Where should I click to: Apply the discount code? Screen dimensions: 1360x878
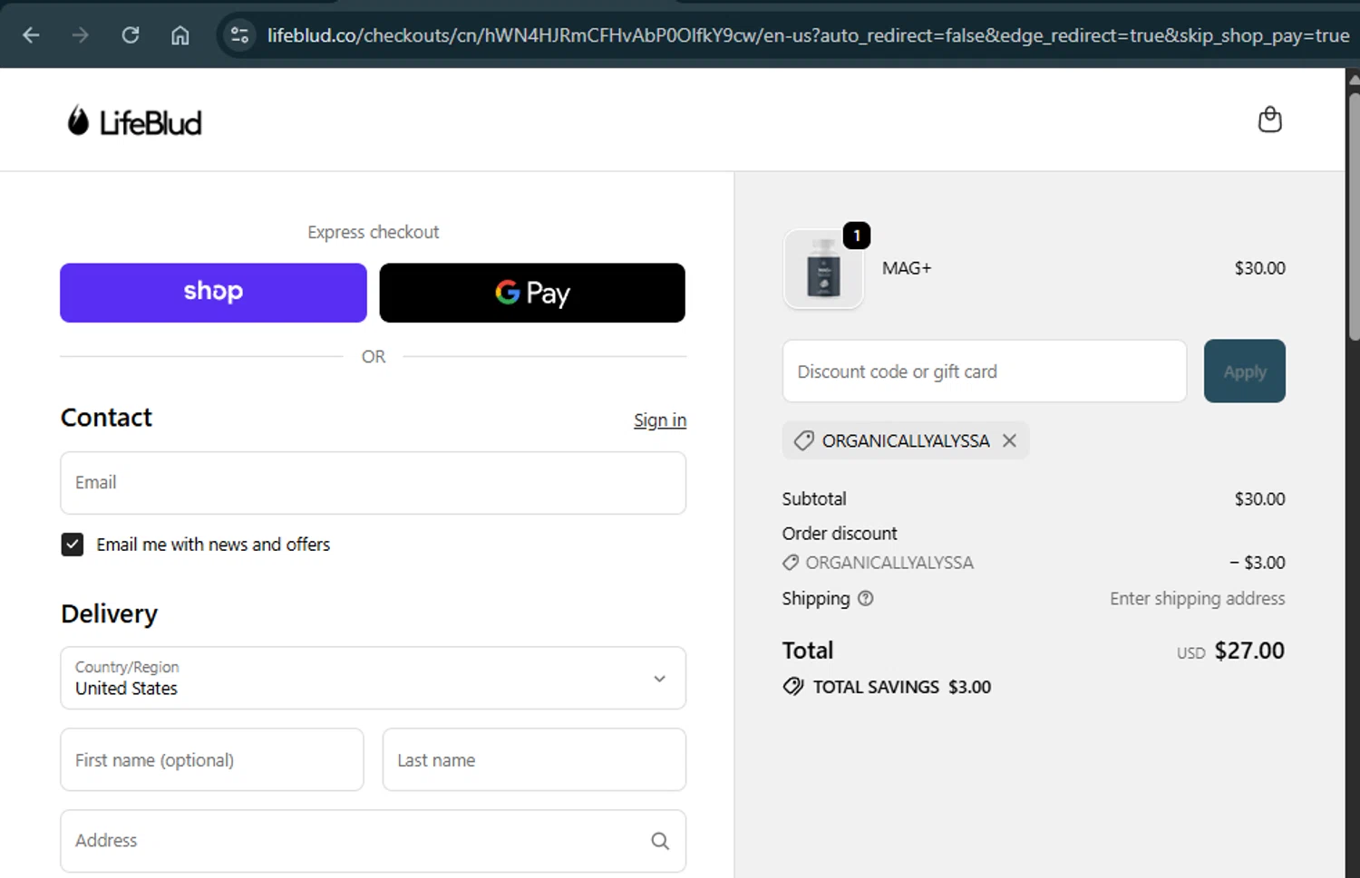1244,371
